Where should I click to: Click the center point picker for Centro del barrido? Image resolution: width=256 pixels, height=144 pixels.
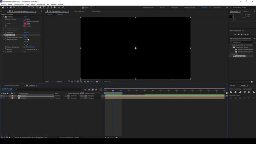pos(25,47)
